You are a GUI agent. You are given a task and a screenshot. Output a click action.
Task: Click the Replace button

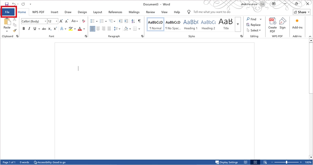(253, 25)
